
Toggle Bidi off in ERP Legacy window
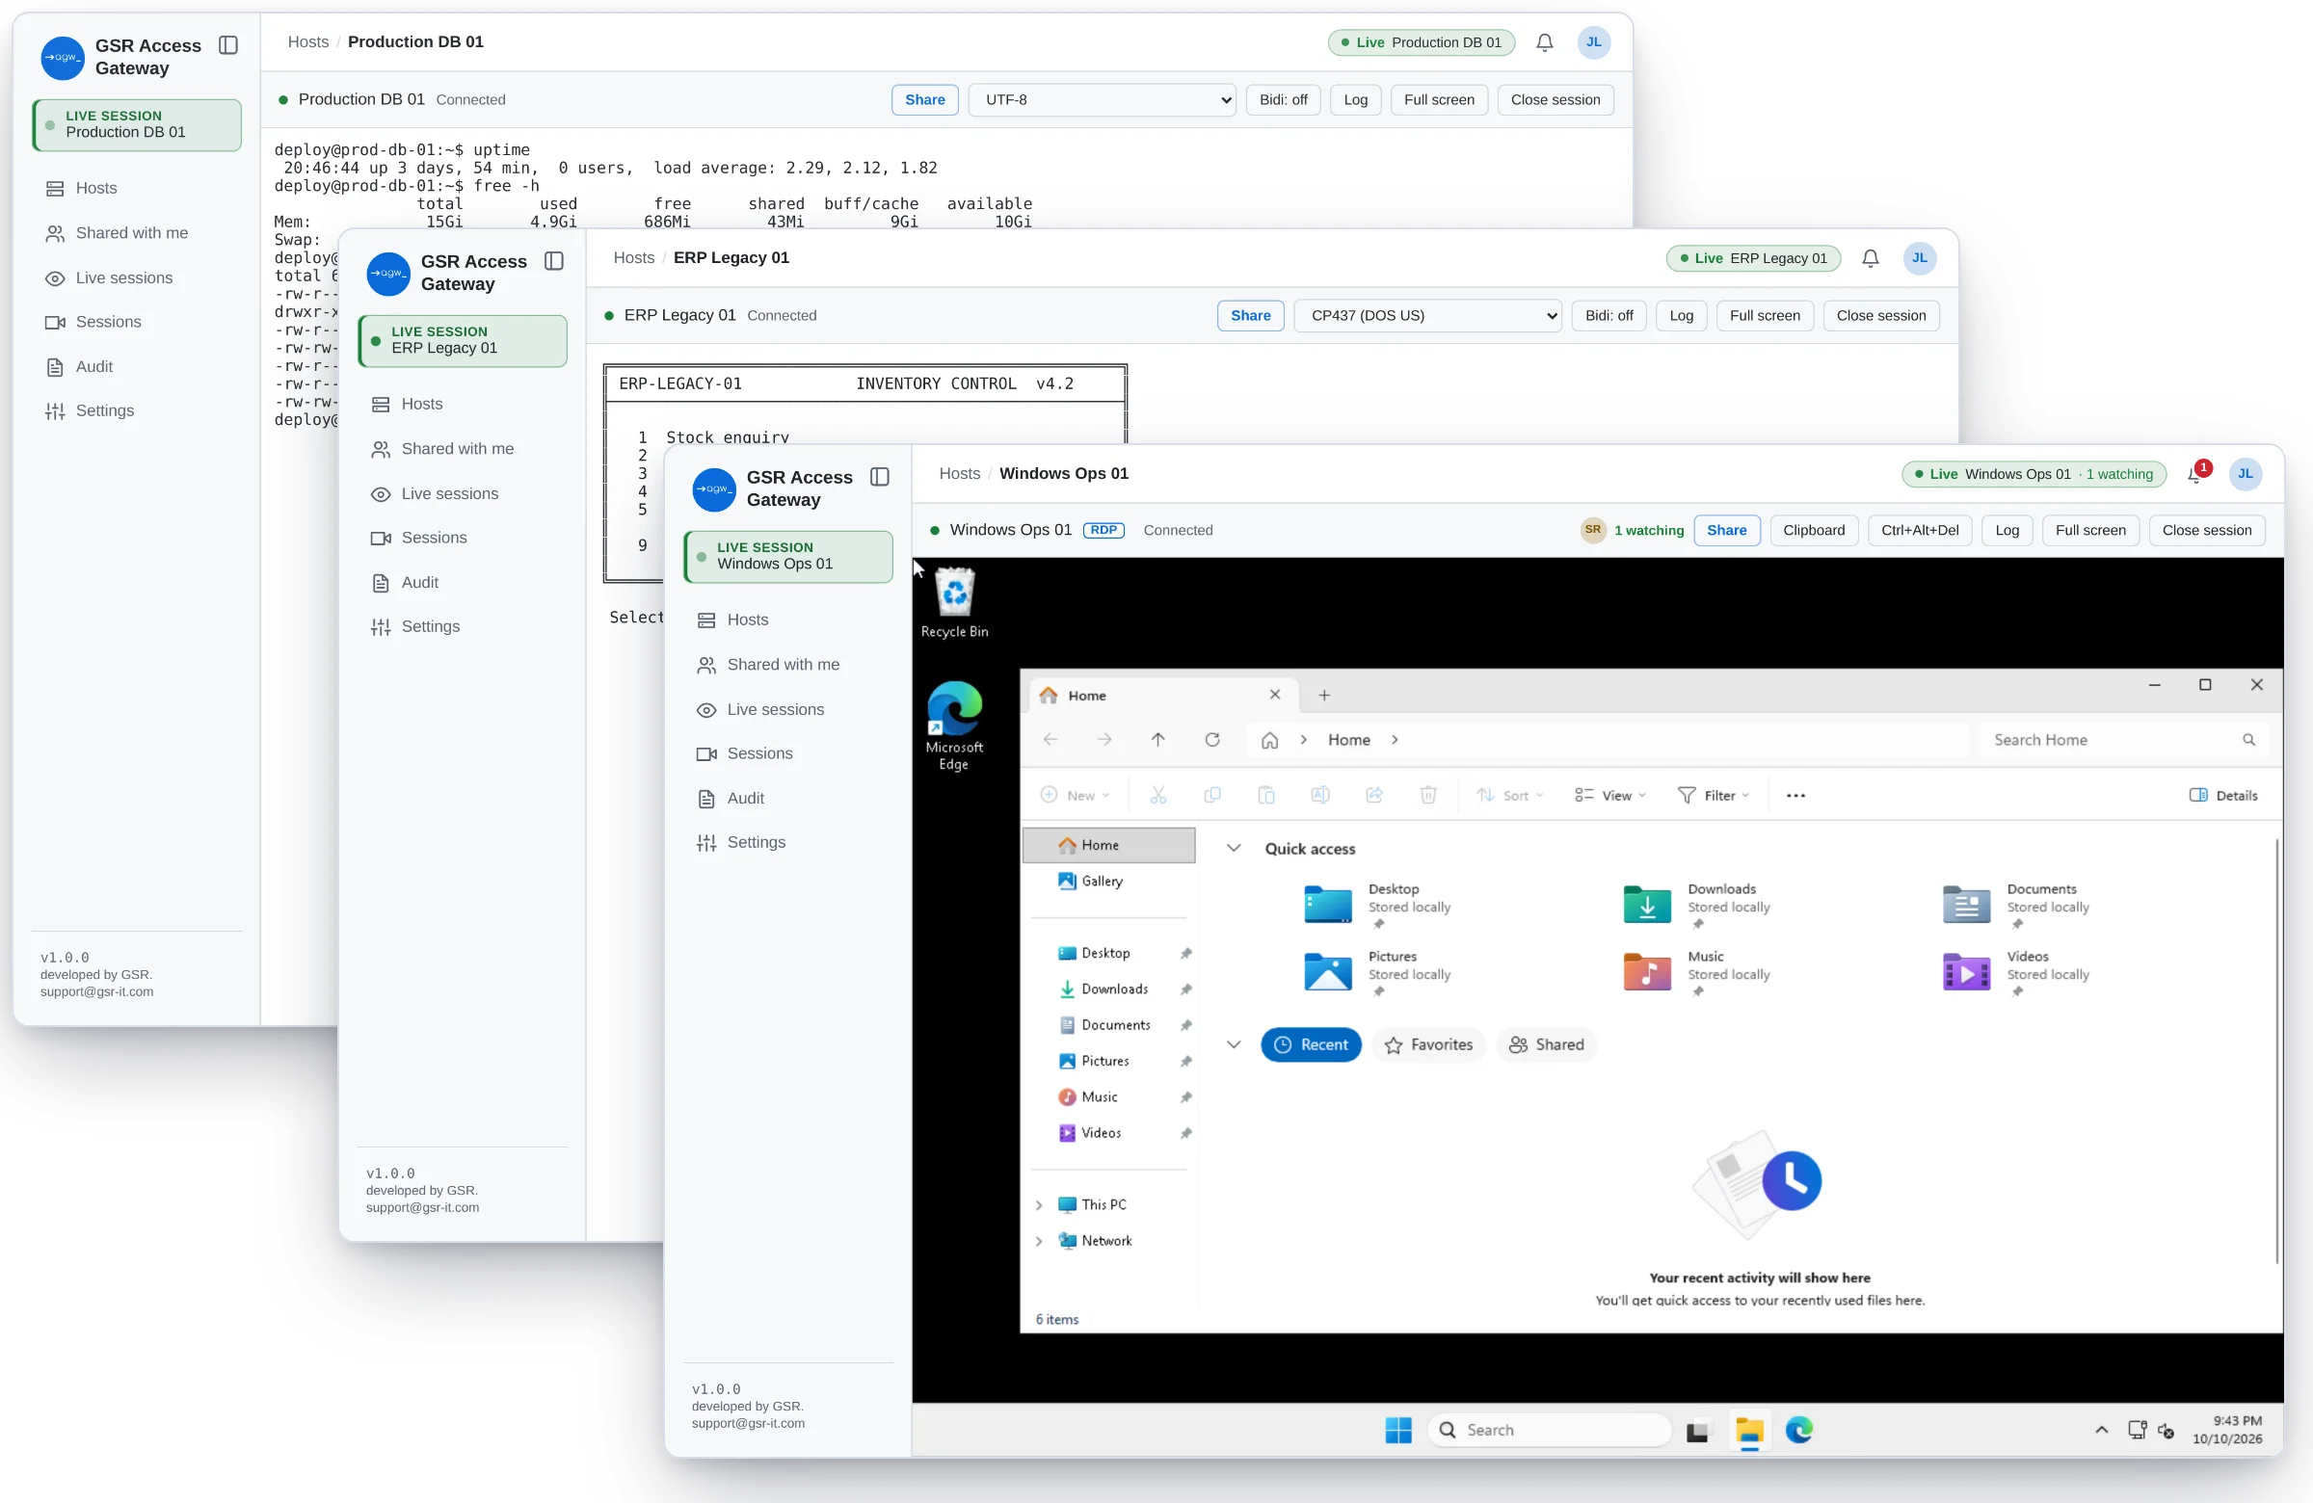pyautogui.click(x=1608, y=316)
